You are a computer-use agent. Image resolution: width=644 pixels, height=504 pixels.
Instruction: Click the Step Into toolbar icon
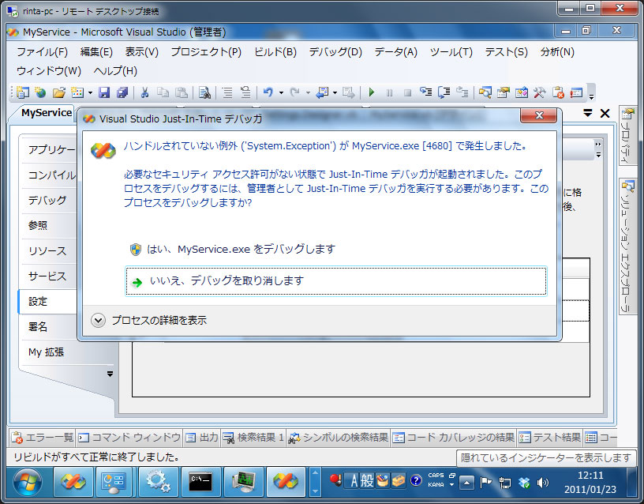(426, 92)
